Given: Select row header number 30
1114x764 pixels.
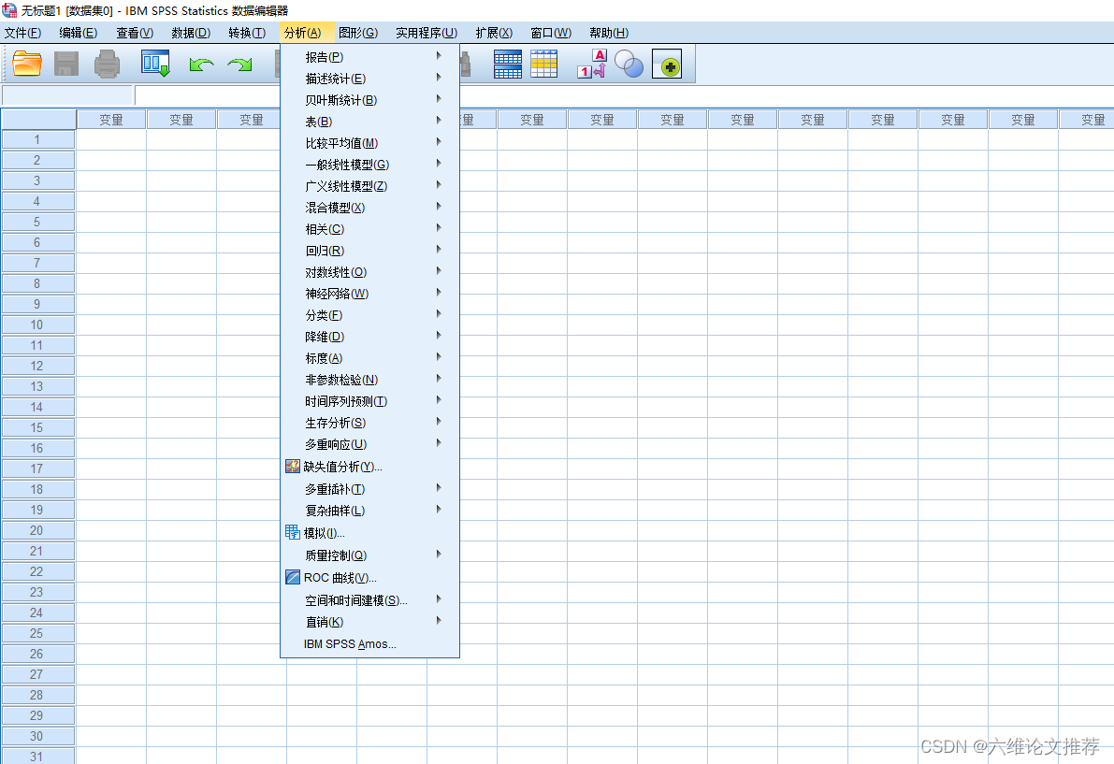Looking at the screenshot, I should click(x=37, y=736).
